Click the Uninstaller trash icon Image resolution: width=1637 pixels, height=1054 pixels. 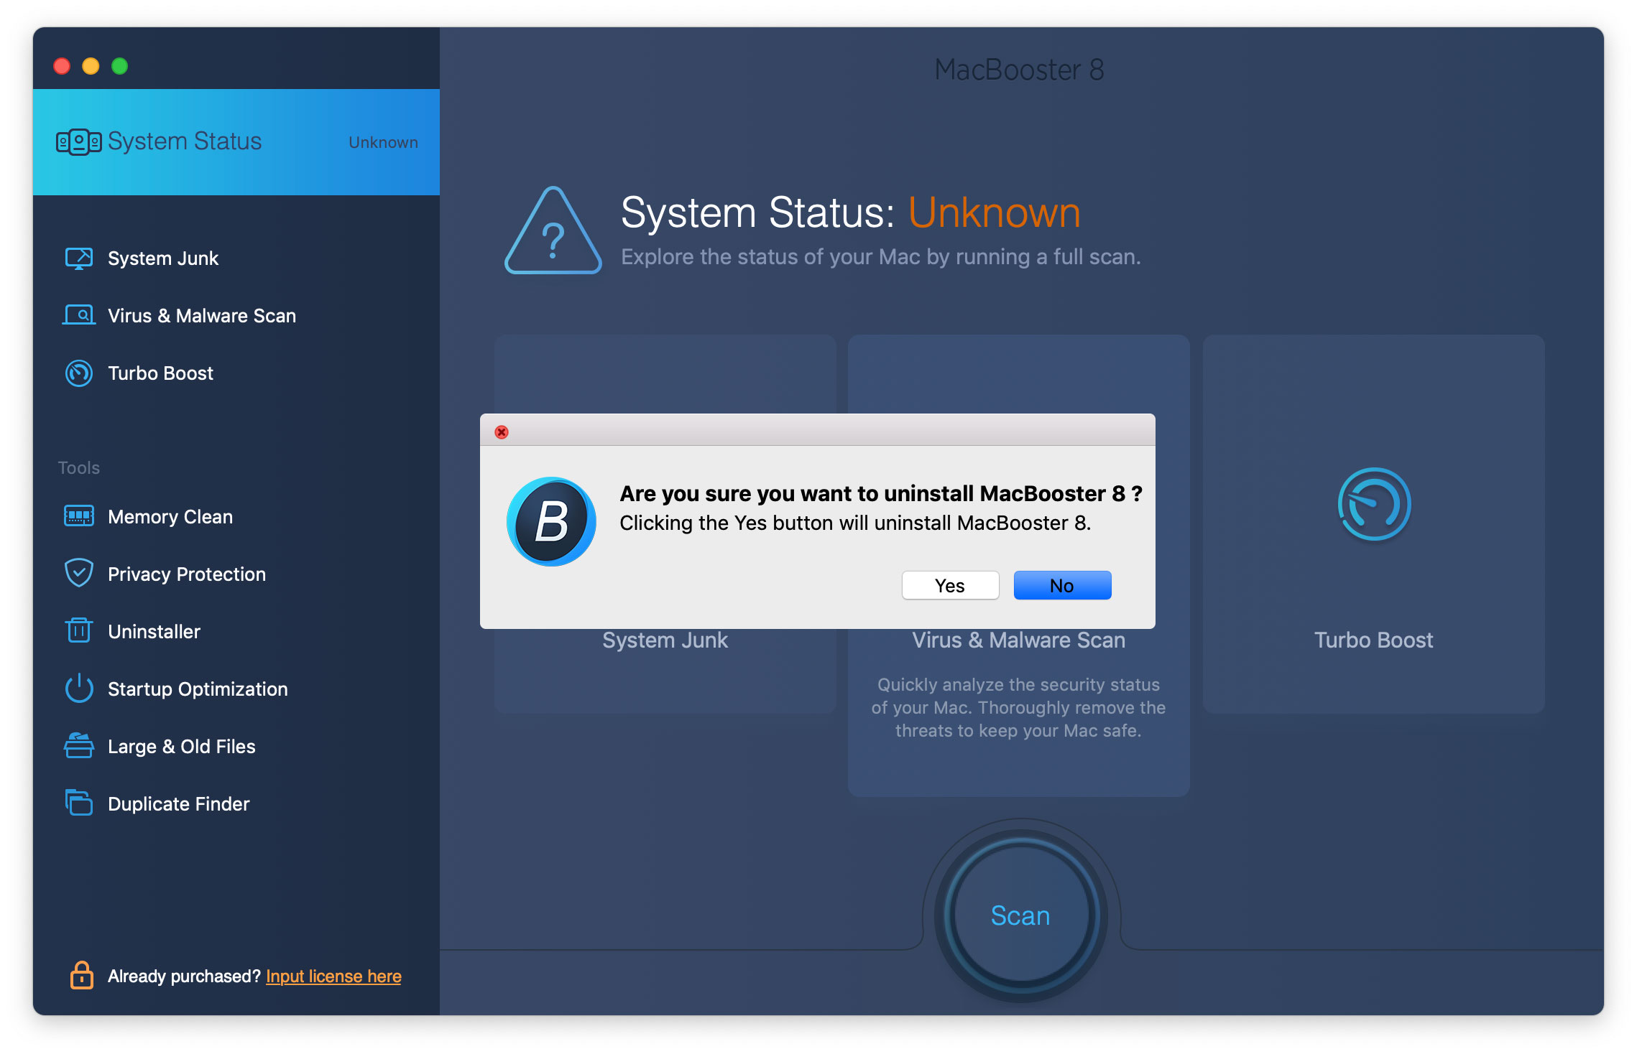pos(79,630)
